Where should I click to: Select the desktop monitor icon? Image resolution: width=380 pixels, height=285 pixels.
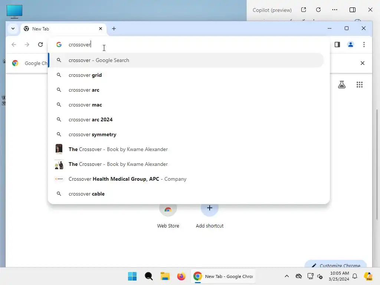pos(14,12)
